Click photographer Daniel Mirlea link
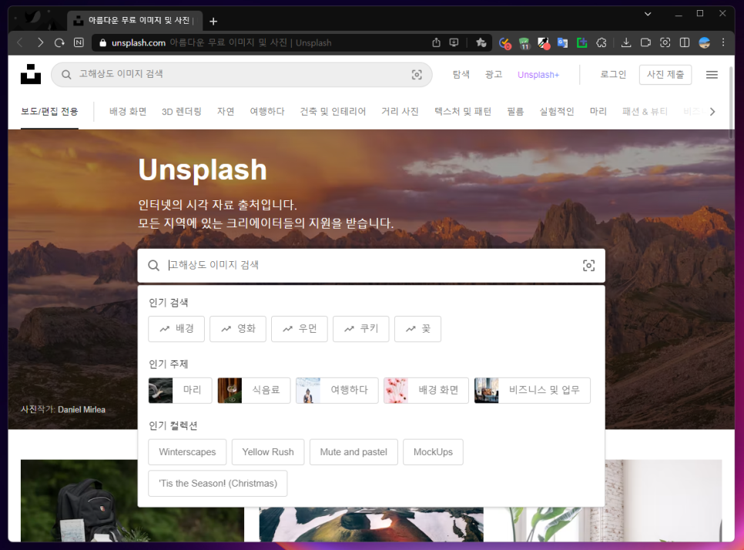Image resolution: width=744 pixels, height=550 pixels. (x=82, y=410)
